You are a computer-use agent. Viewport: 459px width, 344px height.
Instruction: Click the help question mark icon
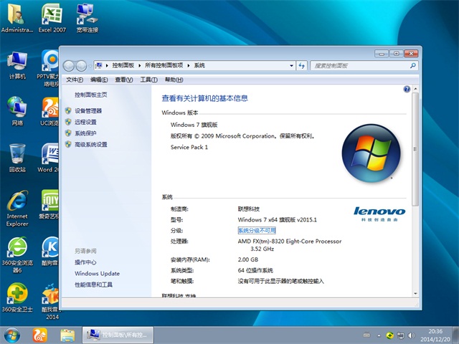point(407,90)
